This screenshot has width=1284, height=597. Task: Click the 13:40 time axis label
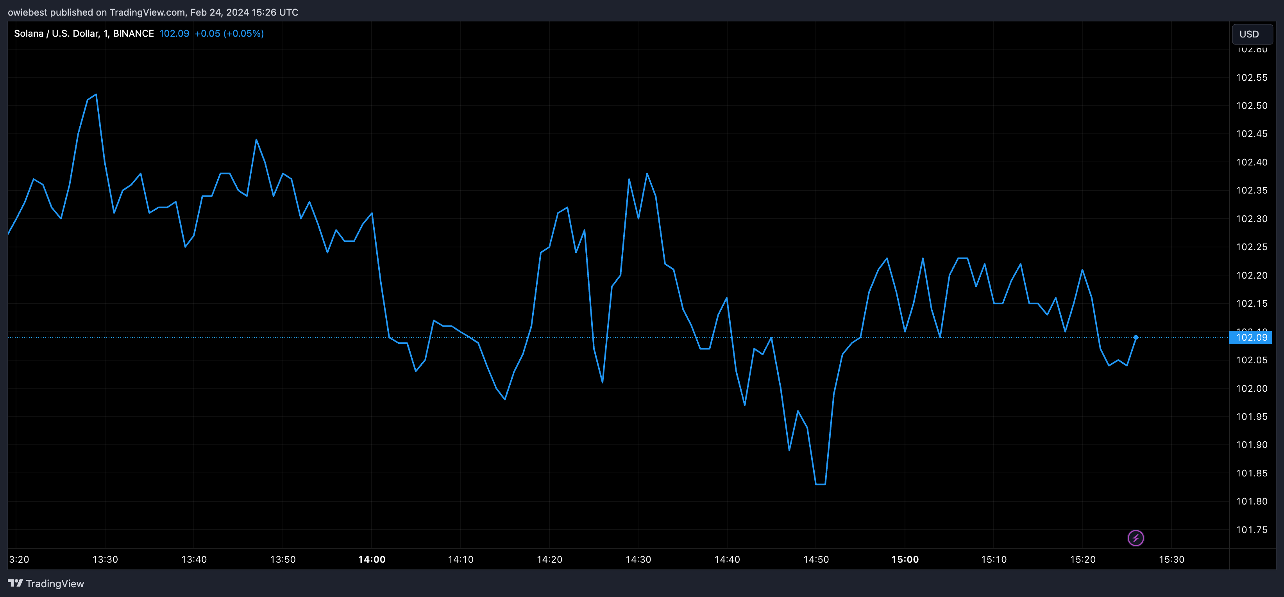coord(194,559)
